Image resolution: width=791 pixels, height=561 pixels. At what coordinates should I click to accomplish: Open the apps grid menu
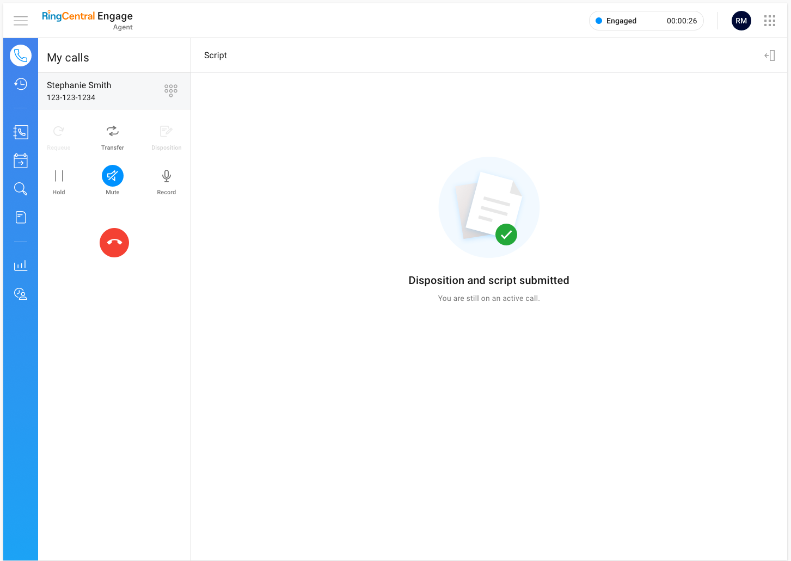pyautogui.click(x=769, y=20)
